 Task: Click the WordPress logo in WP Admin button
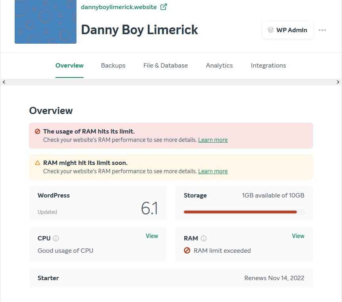[270, 30]
